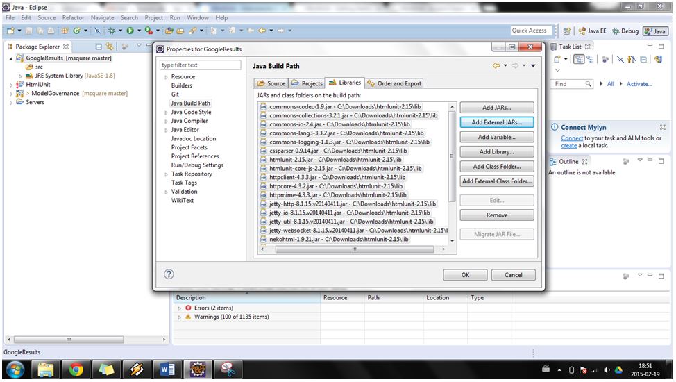Viewport: 676px width, 382px height.
Task: Open File Explorer from the taskbar
Action: coord(46,370)
